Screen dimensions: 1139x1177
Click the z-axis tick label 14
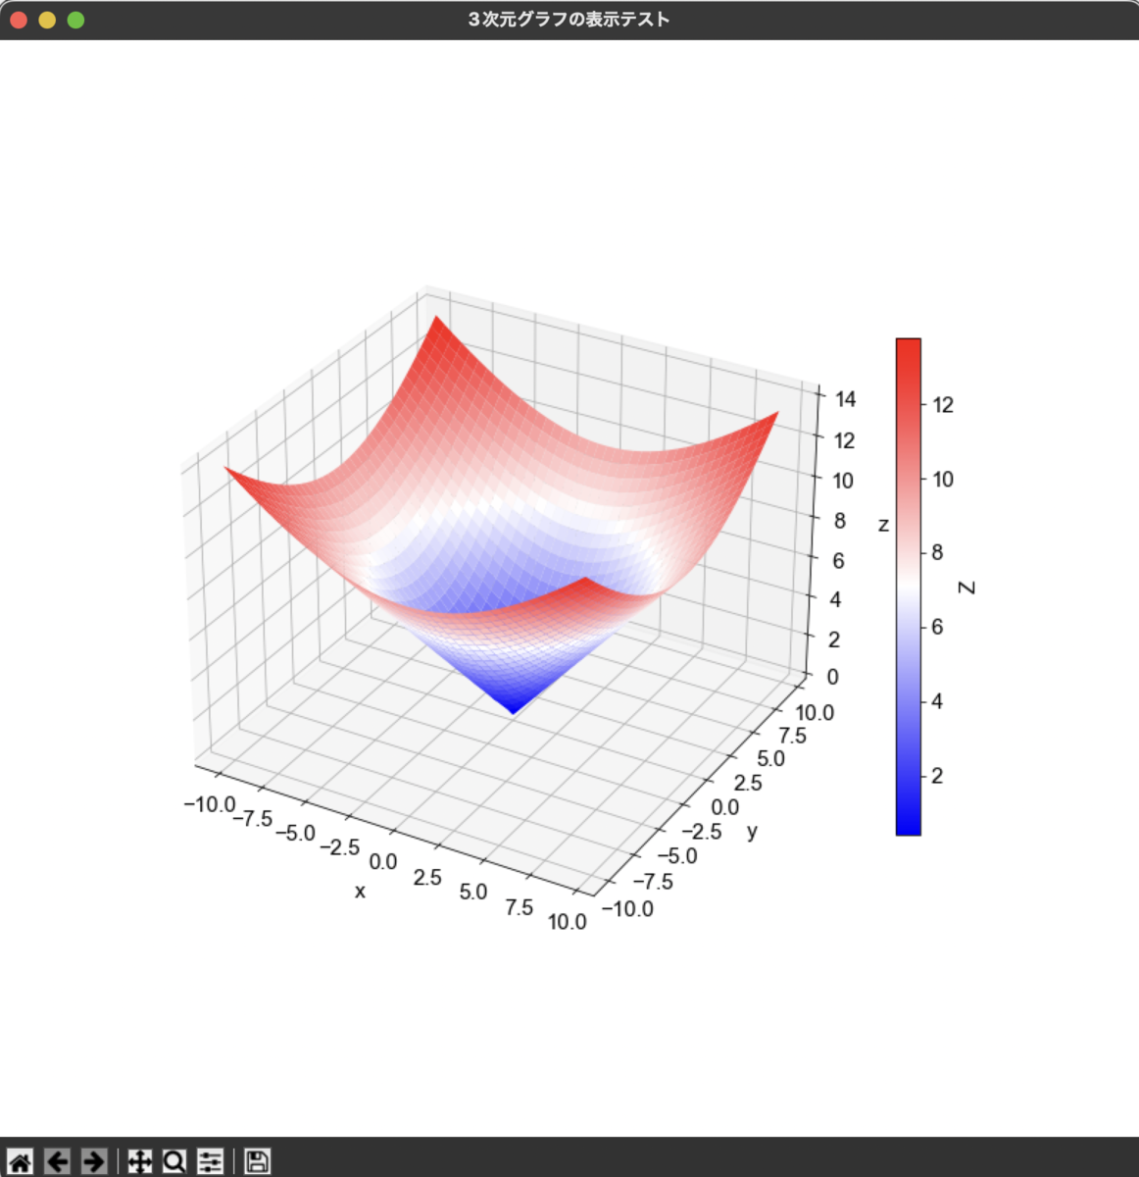pyautogui.click(x=845, y=399)
